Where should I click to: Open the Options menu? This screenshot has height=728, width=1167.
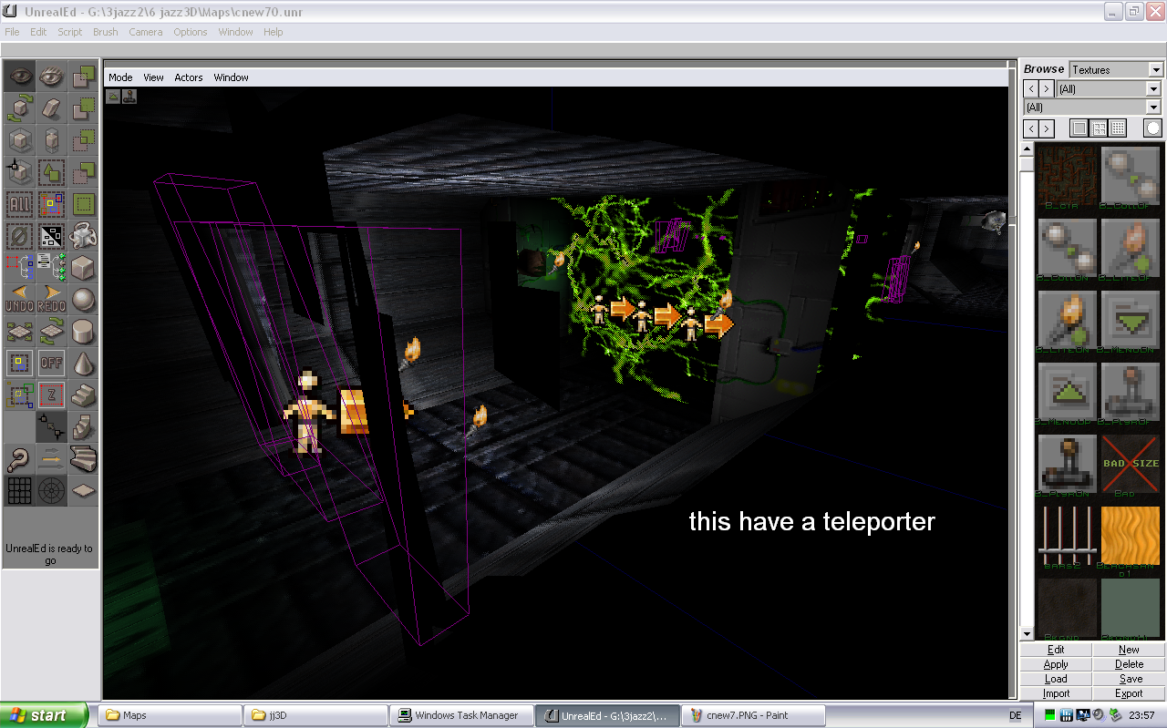pyautogui.click(x=191, y=32)
